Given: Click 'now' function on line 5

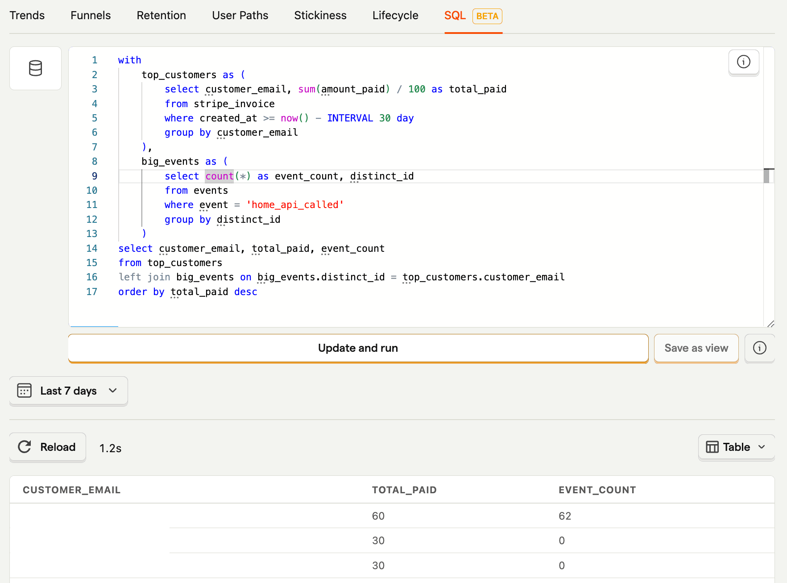Looking at the screenshot, I should click(289, 118).
